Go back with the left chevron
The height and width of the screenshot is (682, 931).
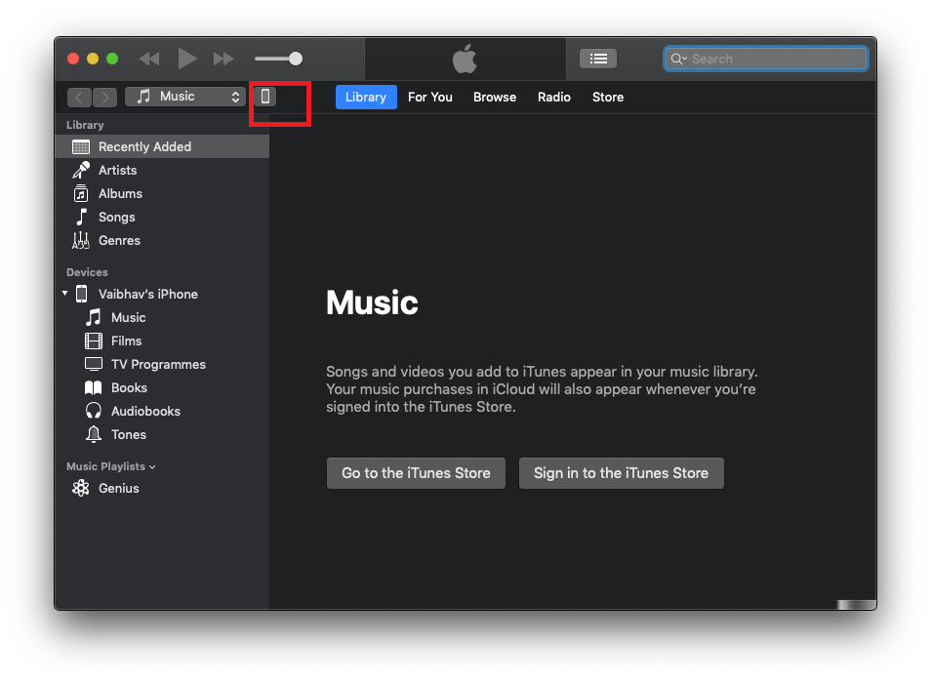(79, 97)
